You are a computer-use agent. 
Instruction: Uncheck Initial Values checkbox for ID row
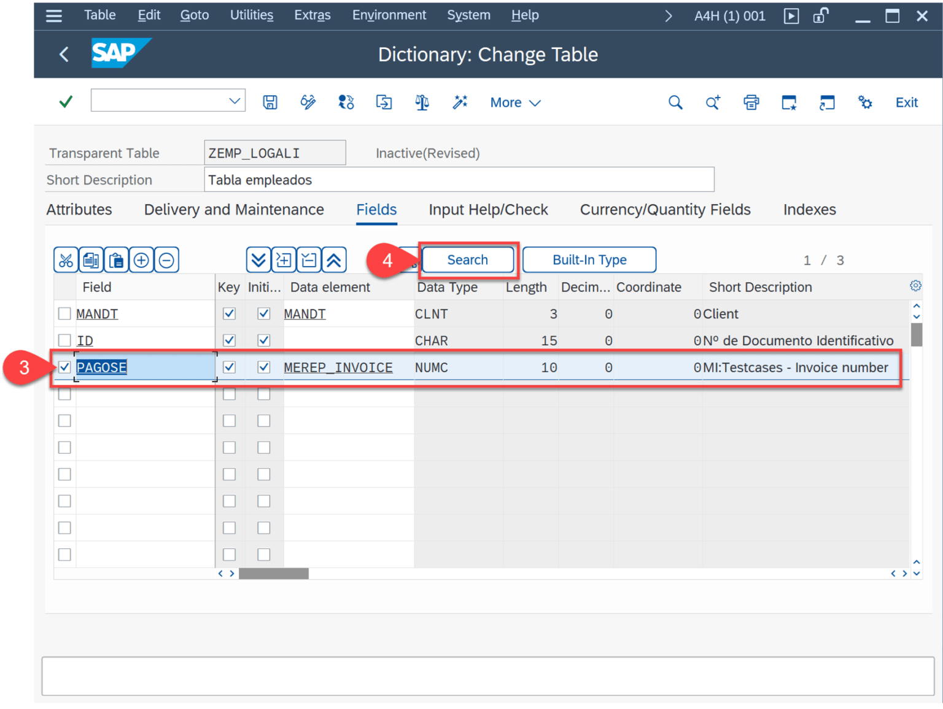(x=264, y=340)
